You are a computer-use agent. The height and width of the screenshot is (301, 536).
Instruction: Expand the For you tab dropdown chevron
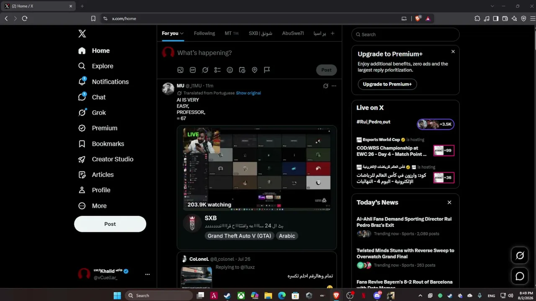click(x=182, y=33)
